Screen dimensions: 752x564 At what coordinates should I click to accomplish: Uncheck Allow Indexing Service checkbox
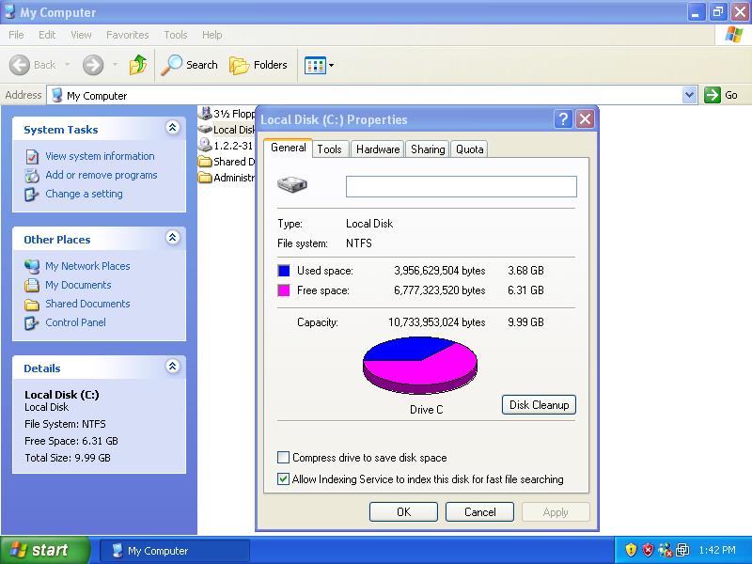(284, 478)
